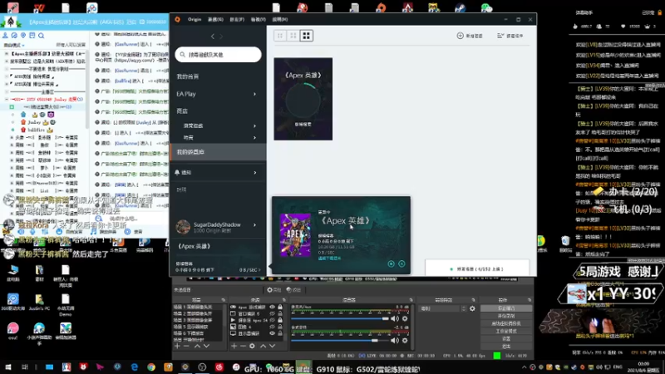Expand browse games submenu in sidebar
This screenshot has height=374, width=665.
[x=255, y=126]
